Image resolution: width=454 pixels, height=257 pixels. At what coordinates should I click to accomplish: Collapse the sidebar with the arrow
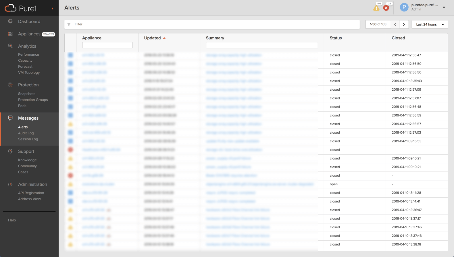coord(53,9)
